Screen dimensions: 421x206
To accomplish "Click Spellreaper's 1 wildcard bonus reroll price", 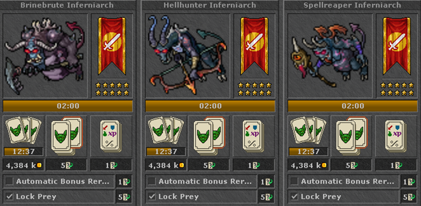I will (x=396, y=165).
